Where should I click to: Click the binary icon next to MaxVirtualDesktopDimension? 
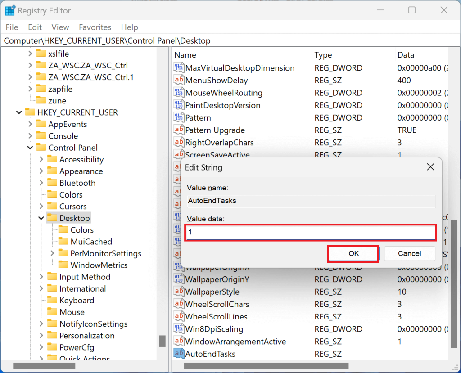coord(179,68)
